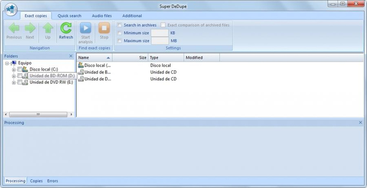
Task: Enable Search in archives option
Action: [120, 25]
